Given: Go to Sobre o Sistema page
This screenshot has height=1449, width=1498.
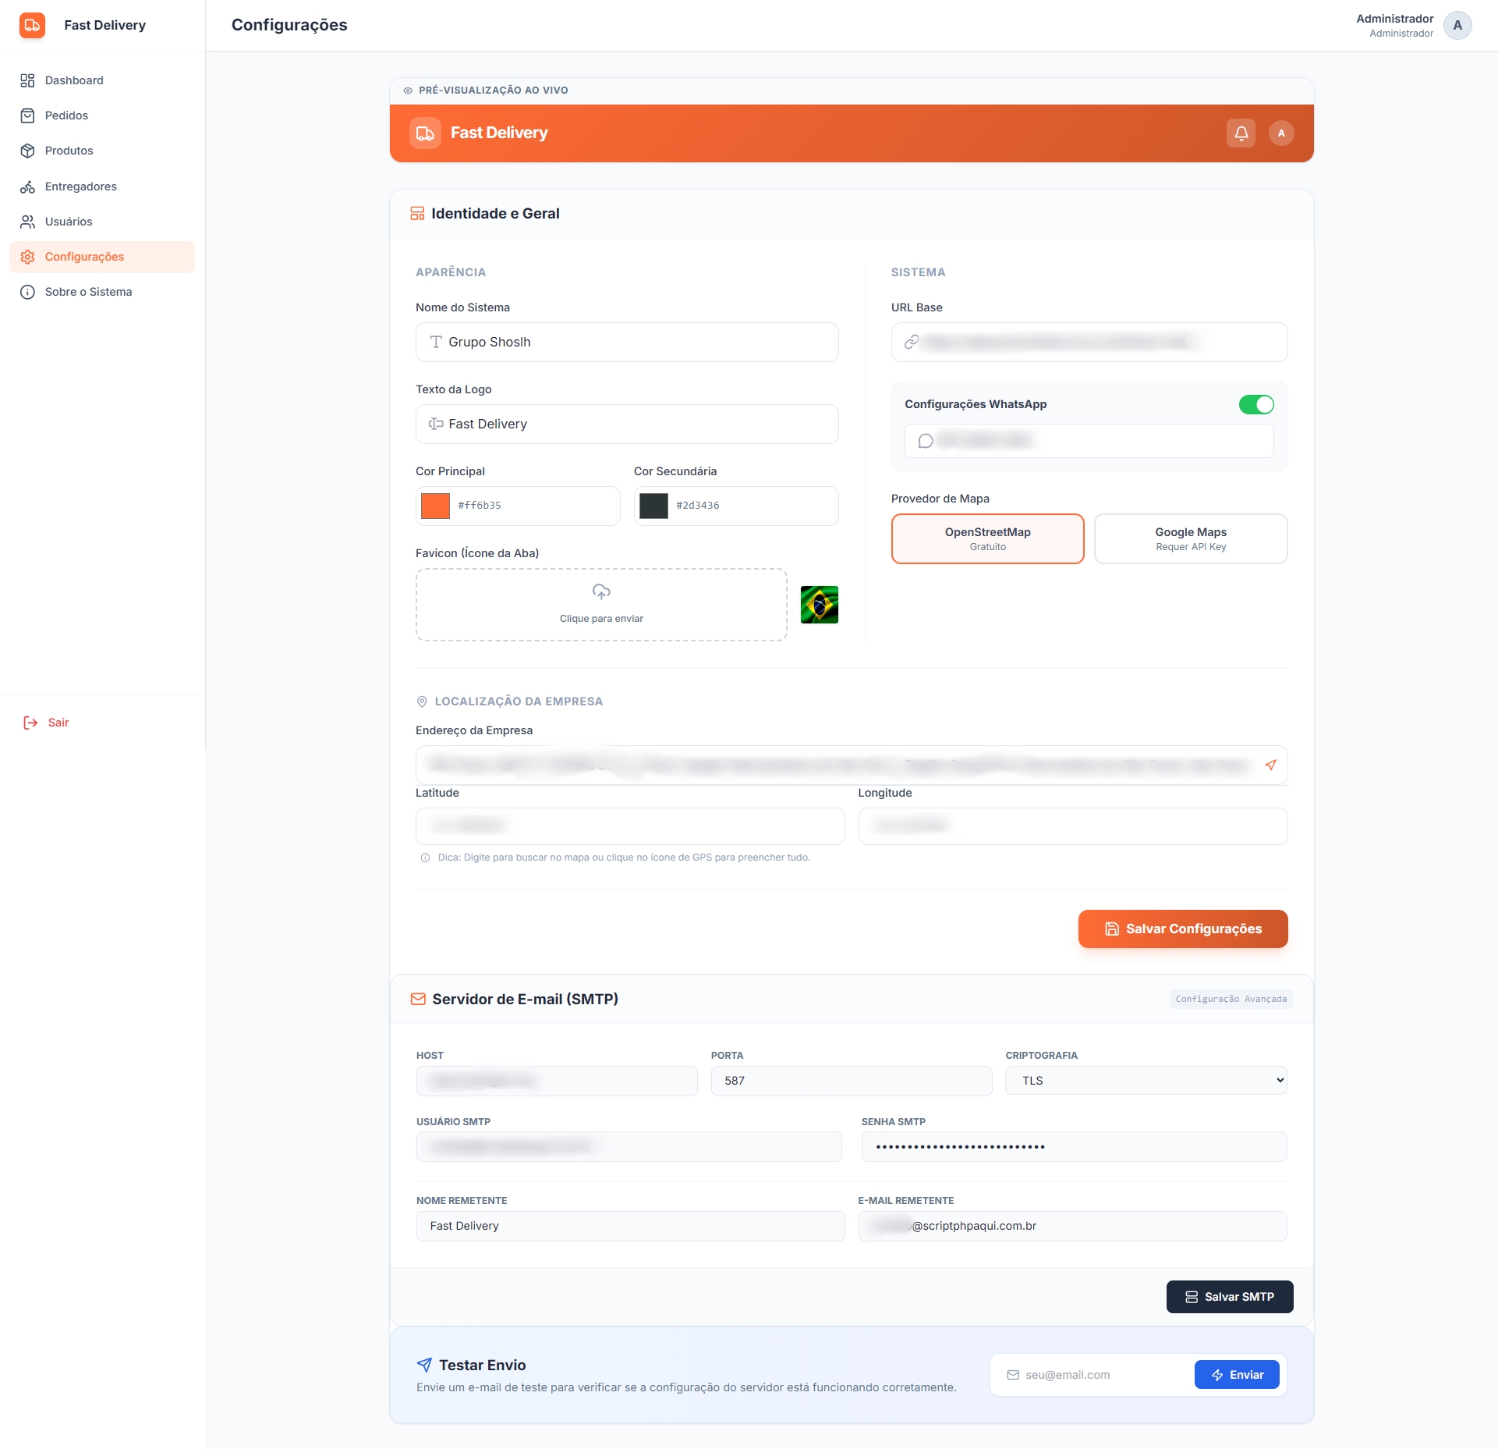Looking at the screenshot, I should 88,292.
